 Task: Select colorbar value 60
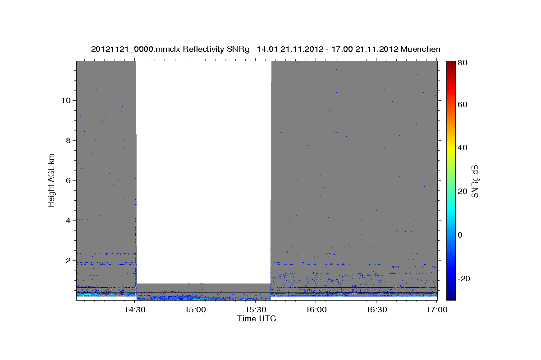(462, 104)
